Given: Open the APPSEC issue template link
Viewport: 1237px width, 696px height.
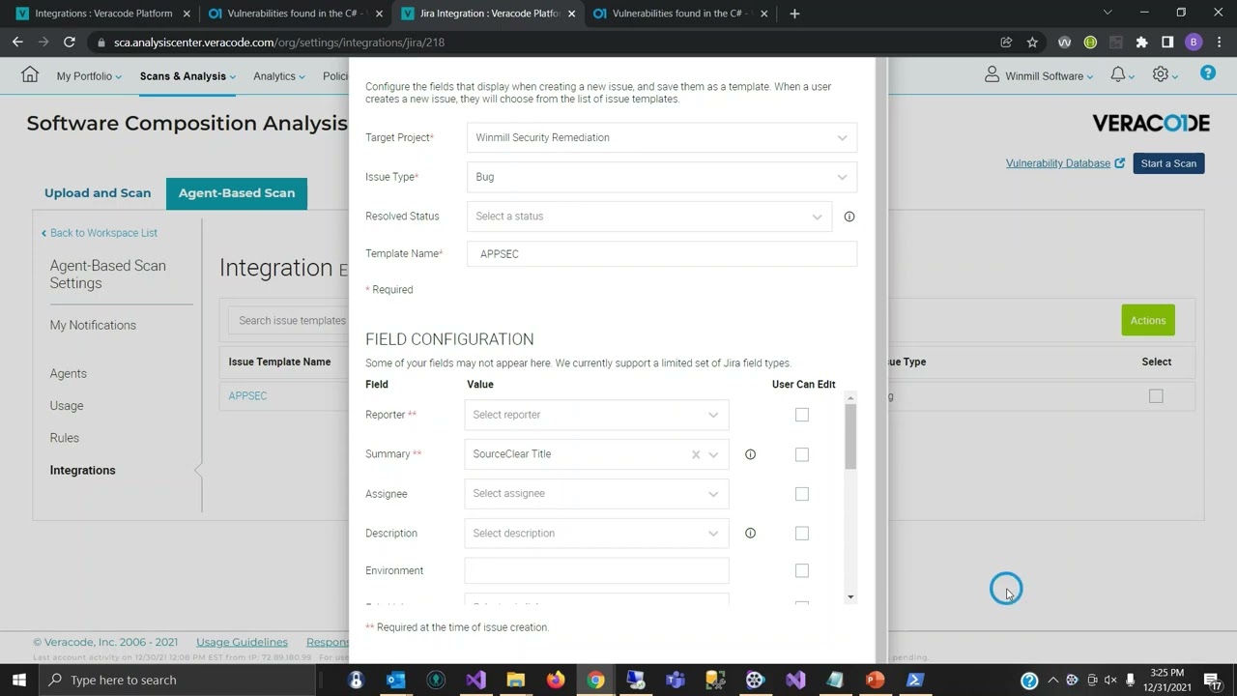Looking at the screenshot, I should coord(247,396).
